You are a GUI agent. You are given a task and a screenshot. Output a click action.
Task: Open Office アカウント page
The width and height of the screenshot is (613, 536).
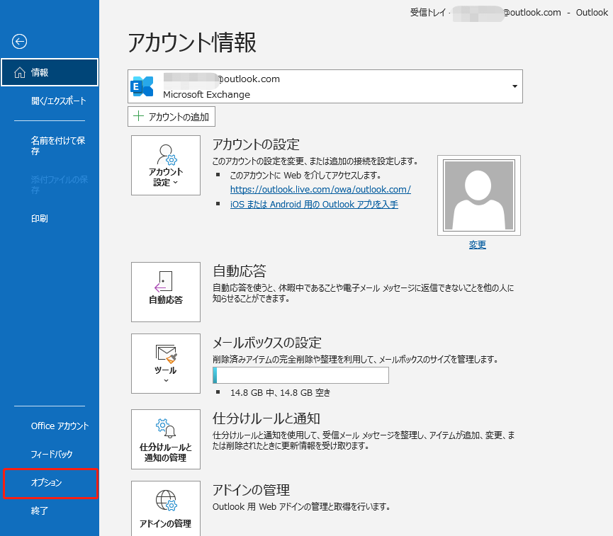(60, 426)
